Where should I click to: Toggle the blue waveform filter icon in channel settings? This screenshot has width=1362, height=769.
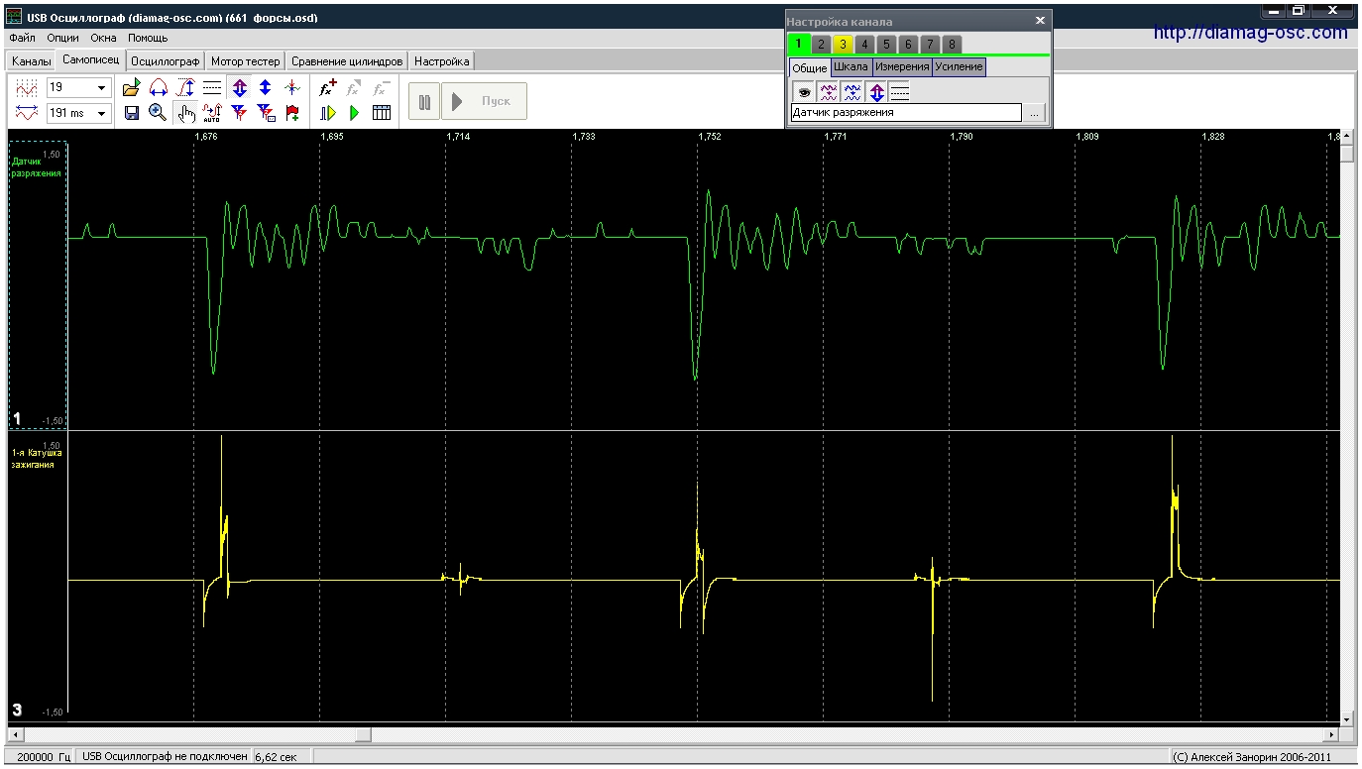pyautogui.click(x=851, y=92)
